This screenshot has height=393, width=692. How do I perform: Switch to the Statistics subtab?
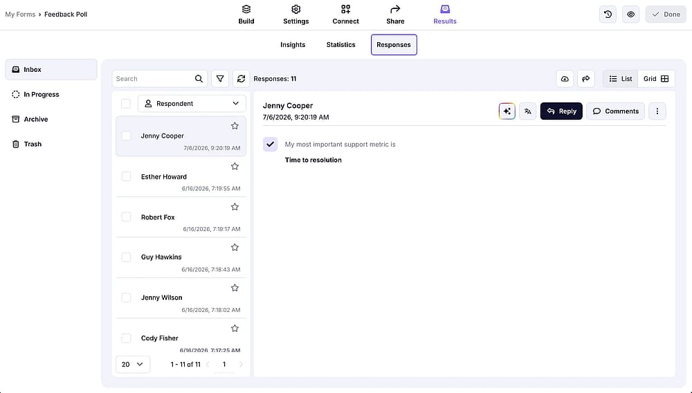click(x=340, y=44)
